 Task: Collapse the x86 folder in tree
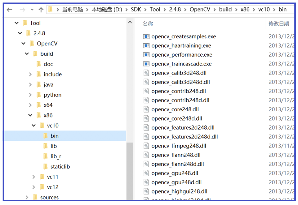[x=30, y=115]
